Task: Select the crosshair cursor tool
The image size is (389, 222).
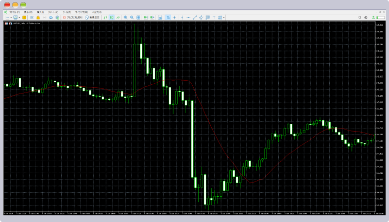Action: tap(175, 17)
